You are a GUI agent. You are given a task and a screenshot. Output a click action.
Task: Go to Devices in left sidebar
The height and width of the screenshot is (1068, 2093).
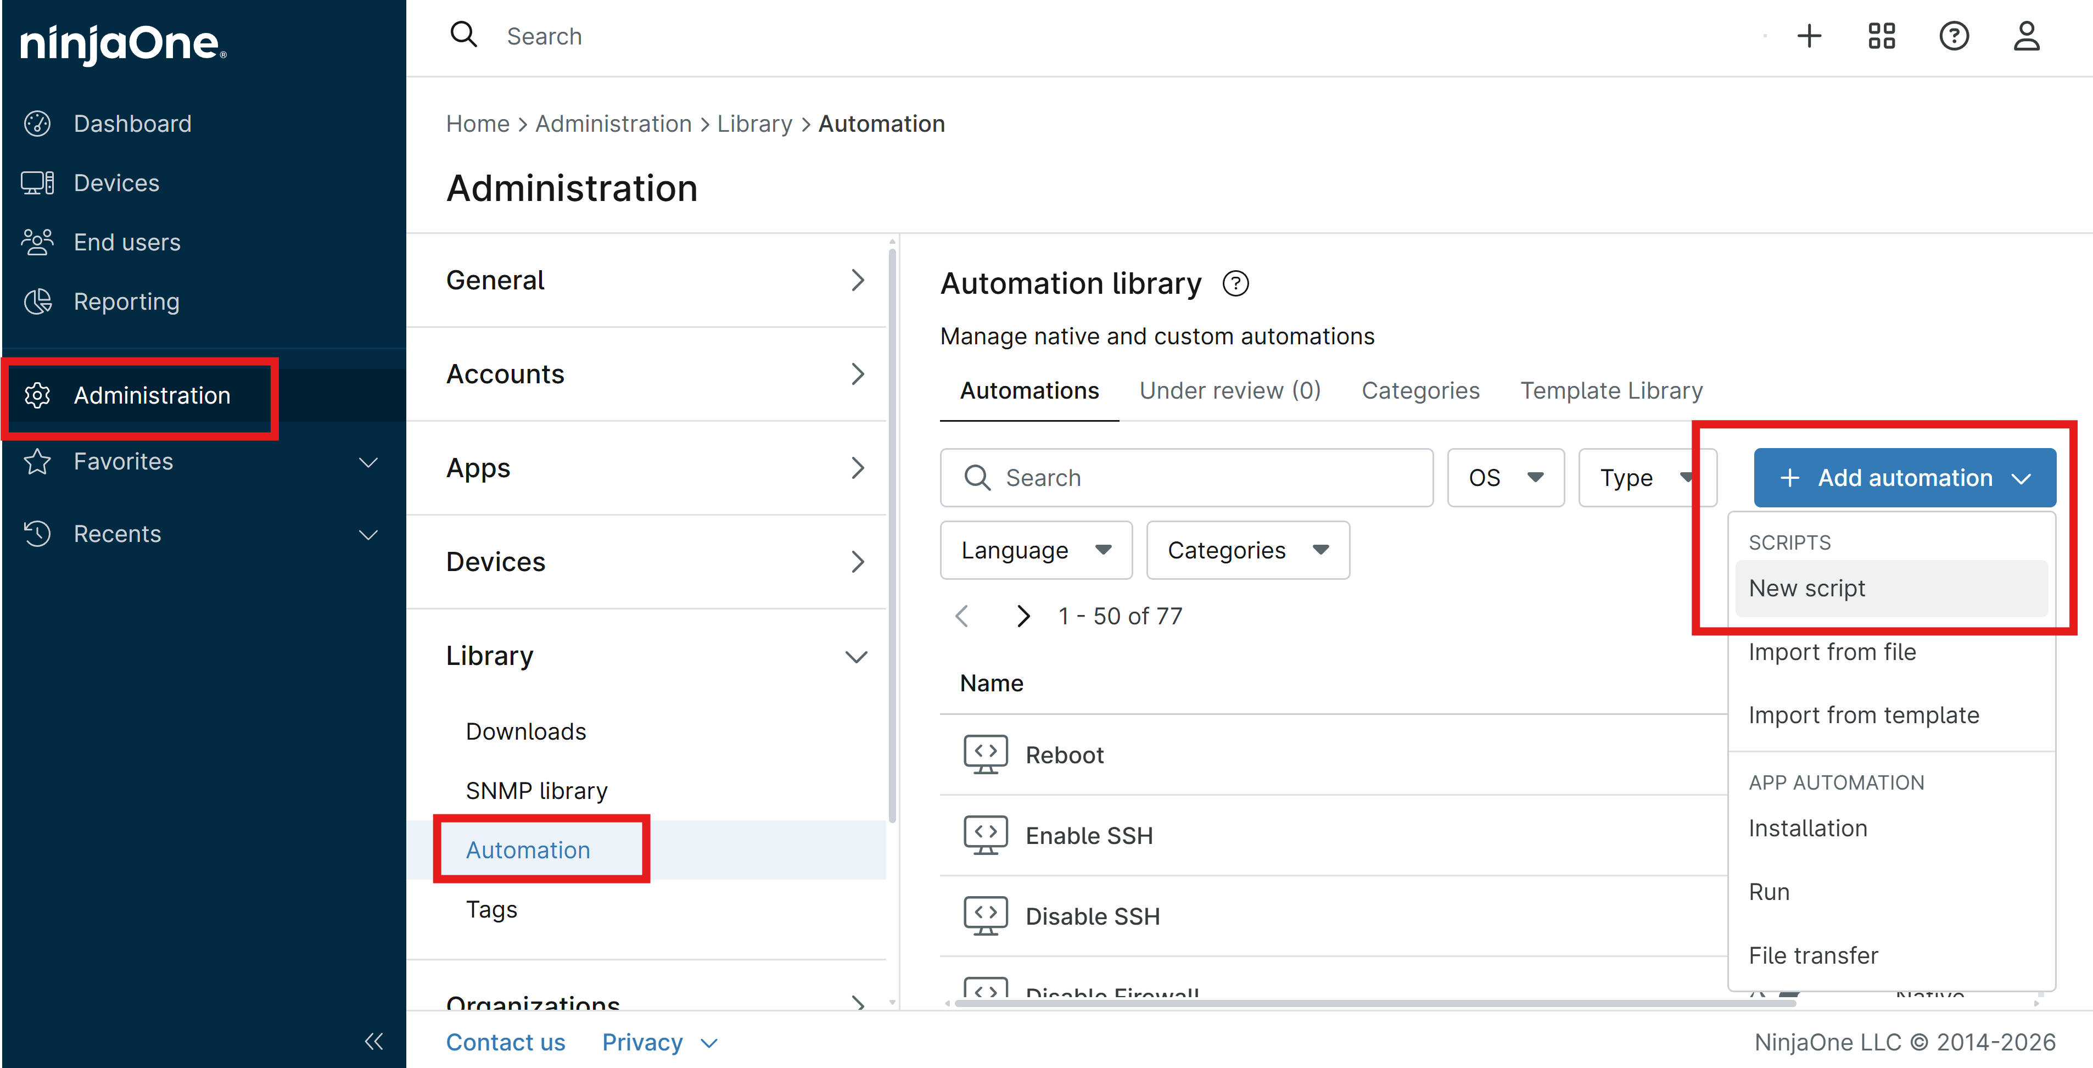click(116, 183)
